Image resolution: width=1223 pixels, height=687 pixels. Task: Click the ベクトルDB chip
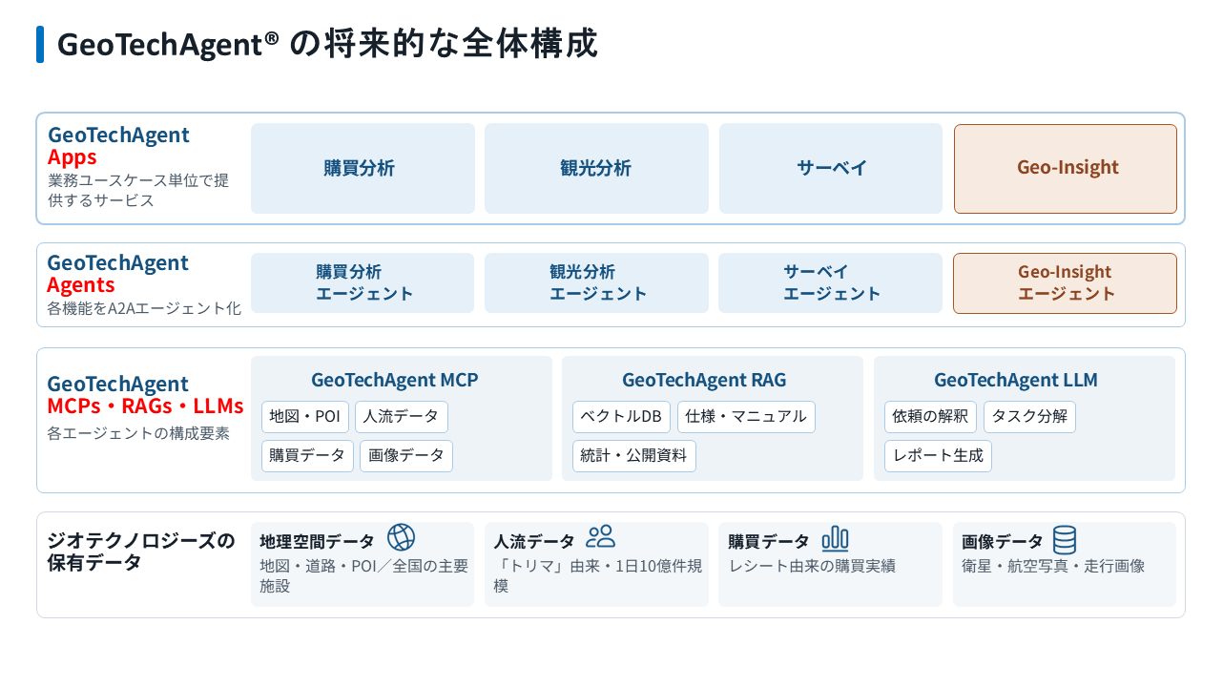[621, 417]
